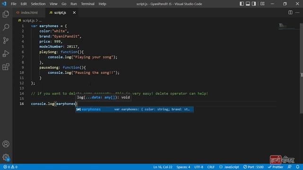
Task: Close the script.js tab
Action: [x=74, y=13]
